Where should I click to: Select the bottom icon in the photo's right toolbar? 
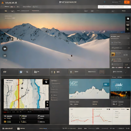[x=128, y=29]
